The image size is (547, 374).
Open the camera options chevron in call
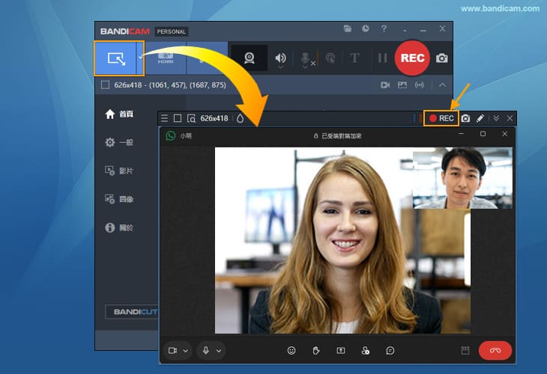(x=186, y=350)
